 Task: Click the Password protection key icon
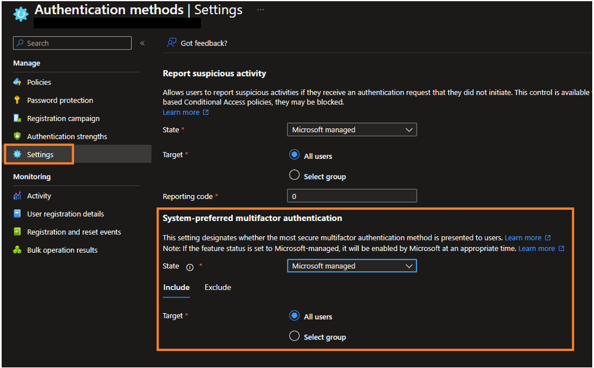(17, 100)
